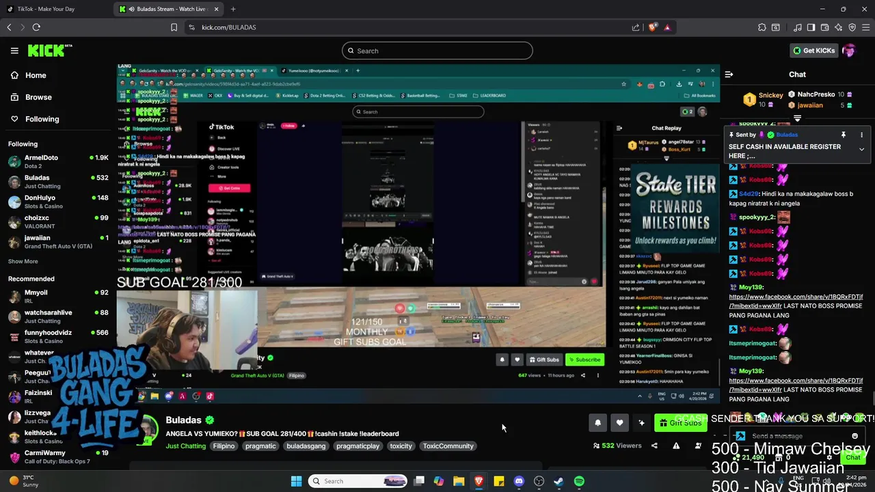Click the pragmatic tag
875x492 pixels.
click(260, 446)
